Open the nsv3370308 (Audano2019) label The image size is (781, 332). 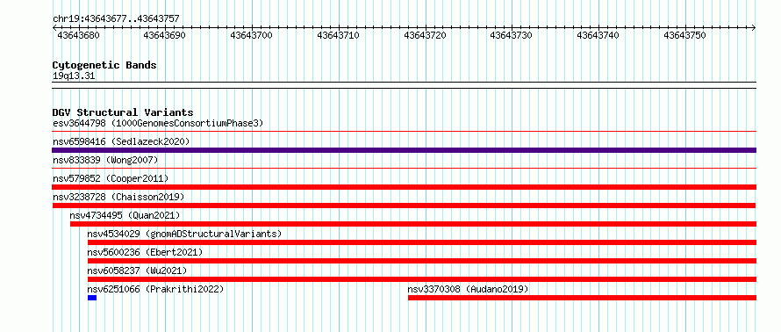click(468, 289)
